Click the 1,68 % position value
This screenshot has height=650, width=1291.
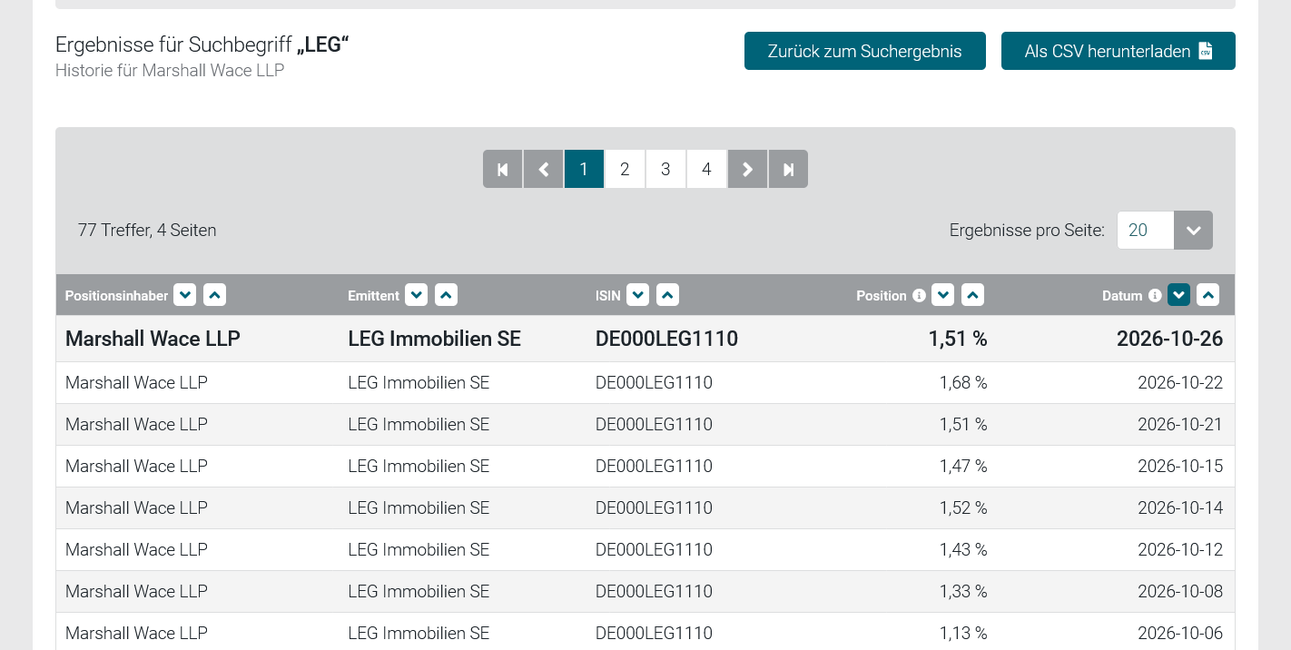coord(963,383)
